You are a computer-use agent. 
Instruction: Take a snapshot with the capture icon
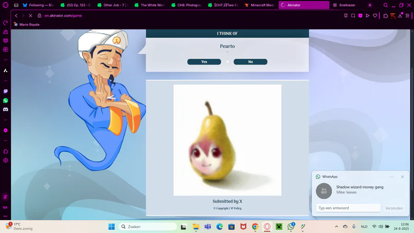click(353, 16)
